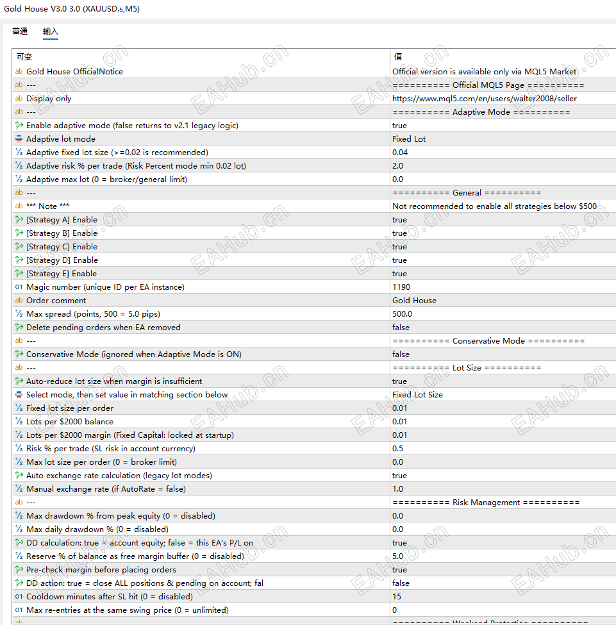
Task: Click the enum icon beside Select mode row
Action: click(x=19, y=395)
